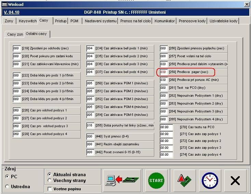Click the V. 04.10 version link
This screenshot has width=251, height=194.
[x=12, y=12]
